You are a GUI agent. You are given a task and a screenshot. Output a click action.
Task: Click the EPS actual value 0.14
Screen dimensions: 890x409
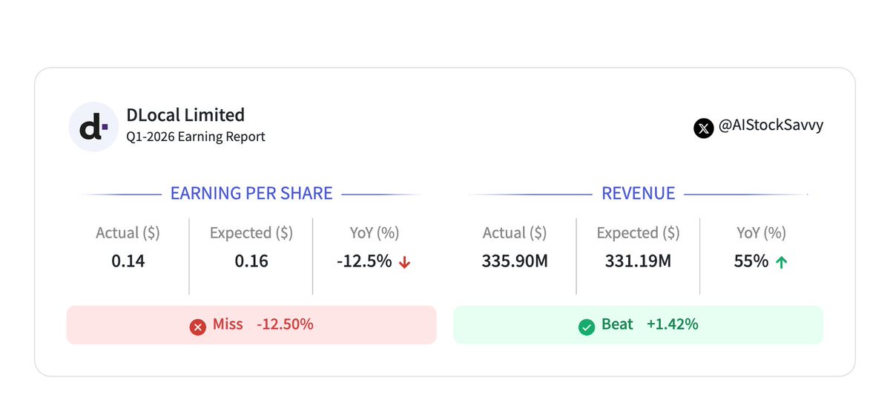(x=128, y=261)
